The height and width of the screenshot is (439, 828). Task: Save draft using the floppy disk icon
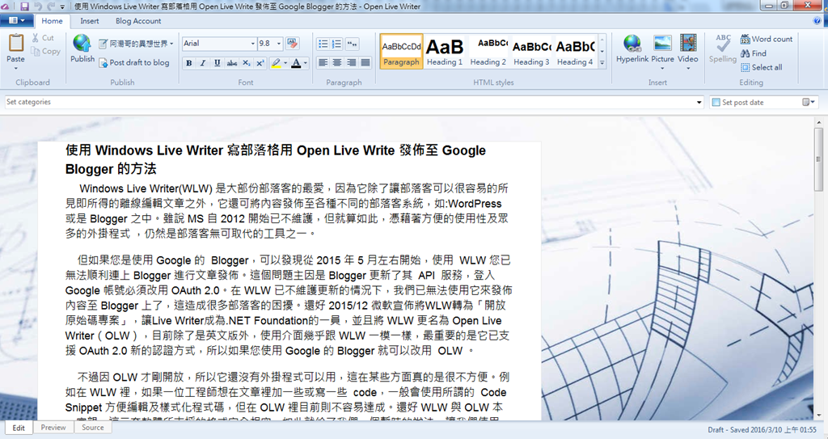point(24,6)
